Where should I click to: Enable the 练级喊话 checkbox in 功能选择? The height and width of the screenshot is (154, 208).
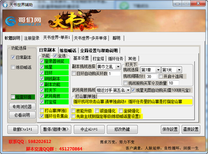pyautogui.click(x=13, y=68)
